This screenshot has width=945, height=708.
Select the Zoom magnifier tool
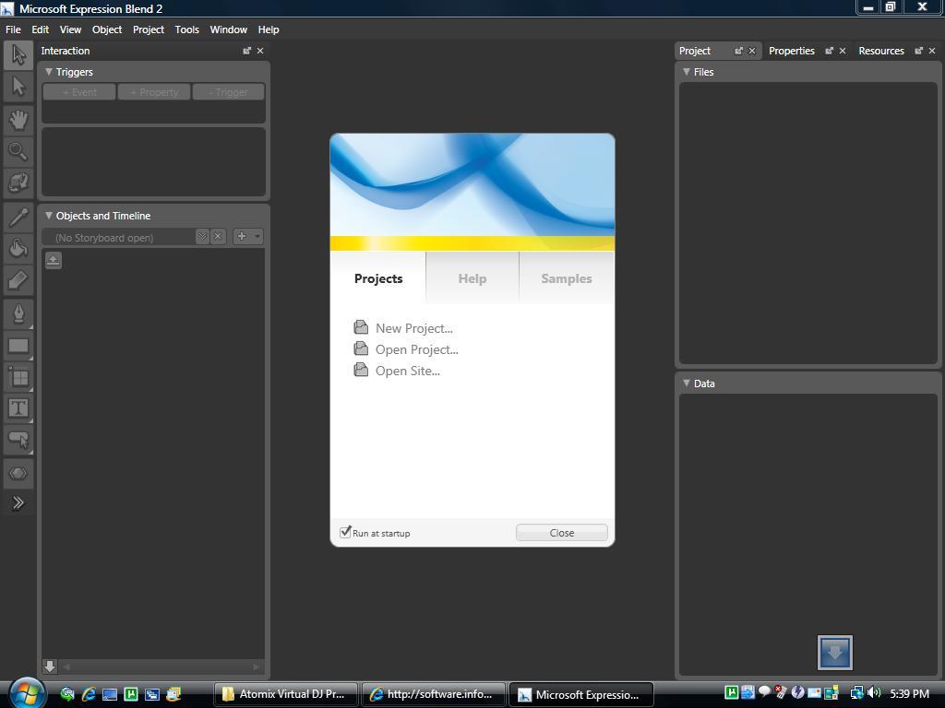coord(17,151)
